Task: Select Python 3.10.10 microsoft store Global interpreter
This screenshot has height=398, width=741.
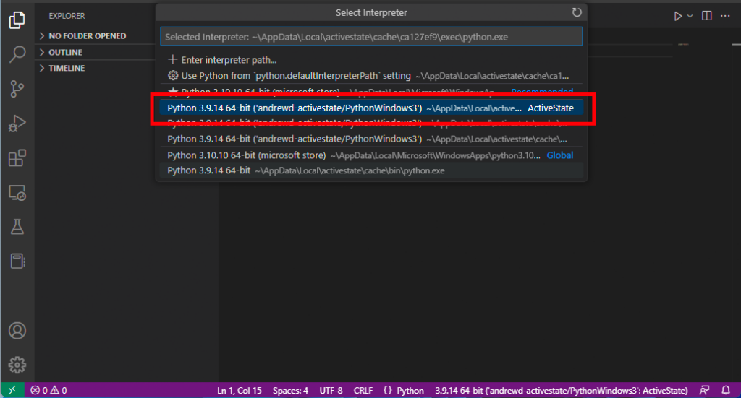Action: [x=371, y=155]
